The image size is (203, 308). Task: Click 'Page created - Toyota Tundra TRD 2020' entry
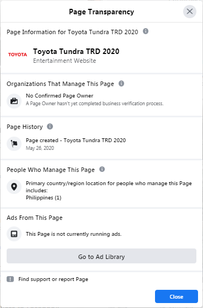point(76,141)
